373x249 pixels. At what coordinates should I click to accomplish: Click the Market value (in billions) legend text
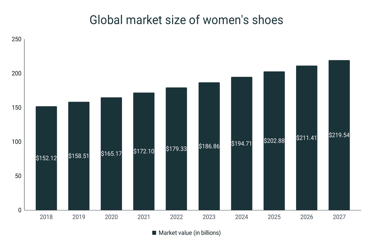[x=190, y=233]
